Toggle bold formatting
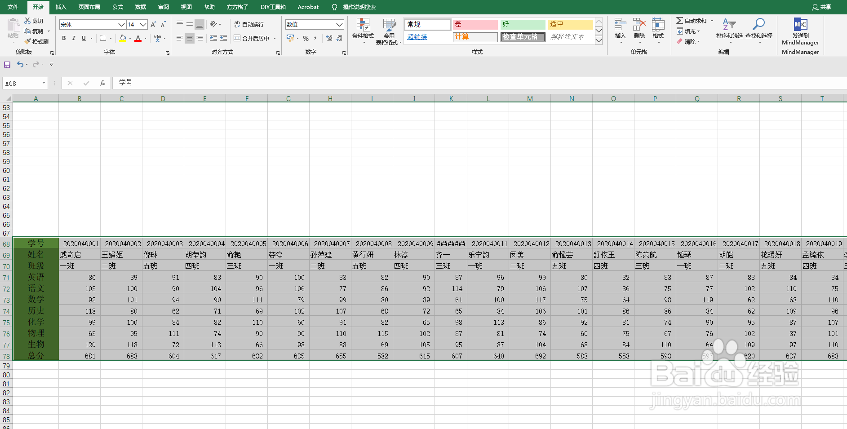 coord(64,38)
